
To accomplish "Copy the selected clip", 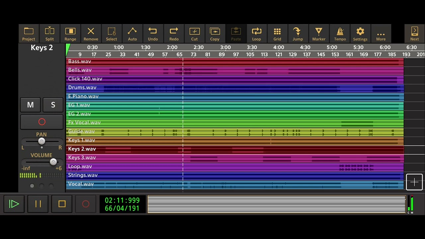I will (215, 34).
